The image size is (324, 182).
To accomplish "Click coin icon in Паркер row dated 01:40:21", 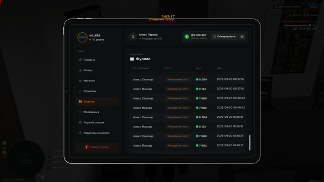I will 197,146.
